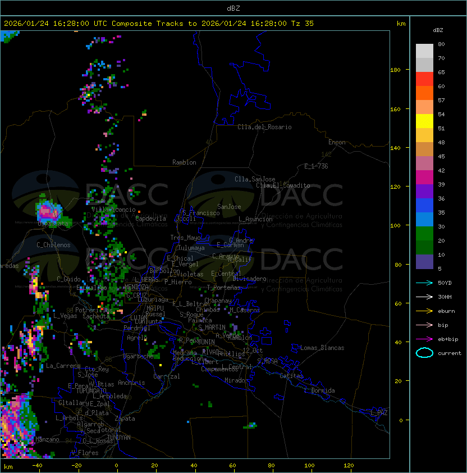Click the pink bip arrow legend icon
The image size is (467, 473).
pos(424,325)
